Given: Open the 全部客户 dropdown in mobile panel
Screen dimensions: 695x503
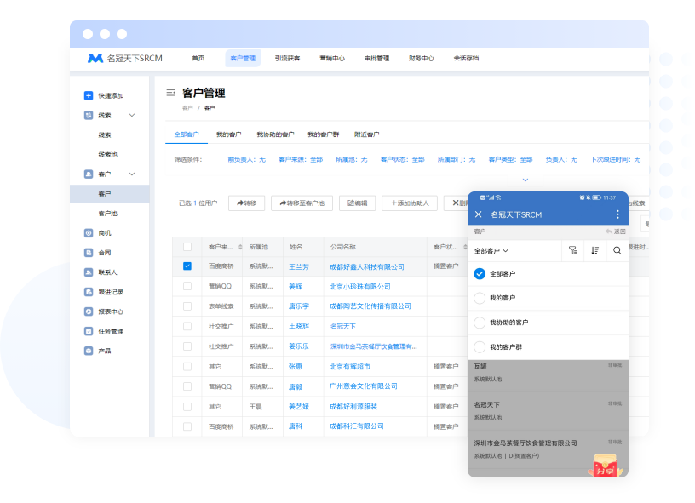Looking at the screenshot, I should click(491, 251).
